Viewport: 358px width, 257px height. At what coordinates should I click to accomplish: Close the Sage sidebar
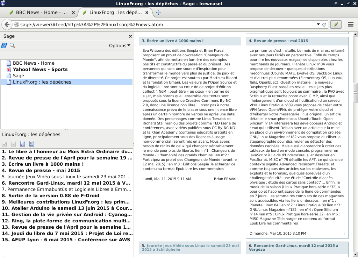tap(130, 36)
